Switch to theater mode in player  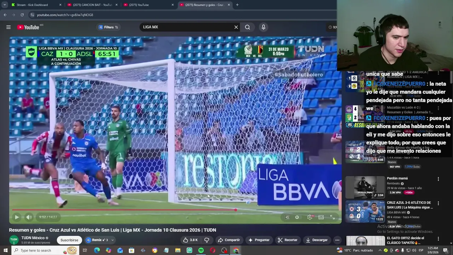pos(321,217)
